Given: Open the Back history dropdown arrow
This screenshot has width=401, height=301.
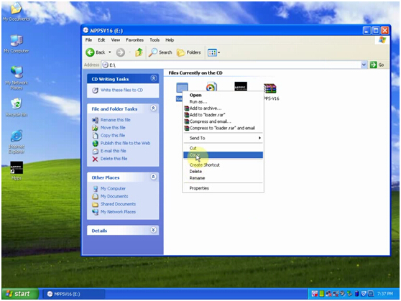Looking at the screenshot, I should (x=110, y=52).
